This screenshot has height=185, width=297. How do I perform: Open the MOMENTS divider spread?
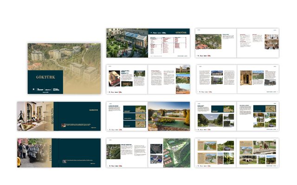59,116
